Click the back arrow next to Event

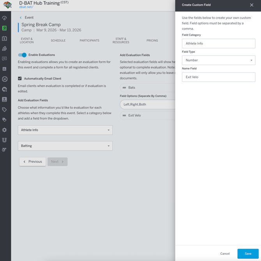(x=21, y=18)
